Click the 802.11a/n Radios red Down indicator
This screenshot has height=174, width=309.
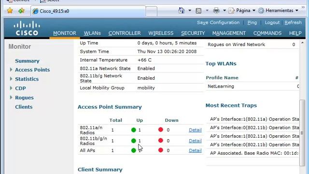[161, 130]
